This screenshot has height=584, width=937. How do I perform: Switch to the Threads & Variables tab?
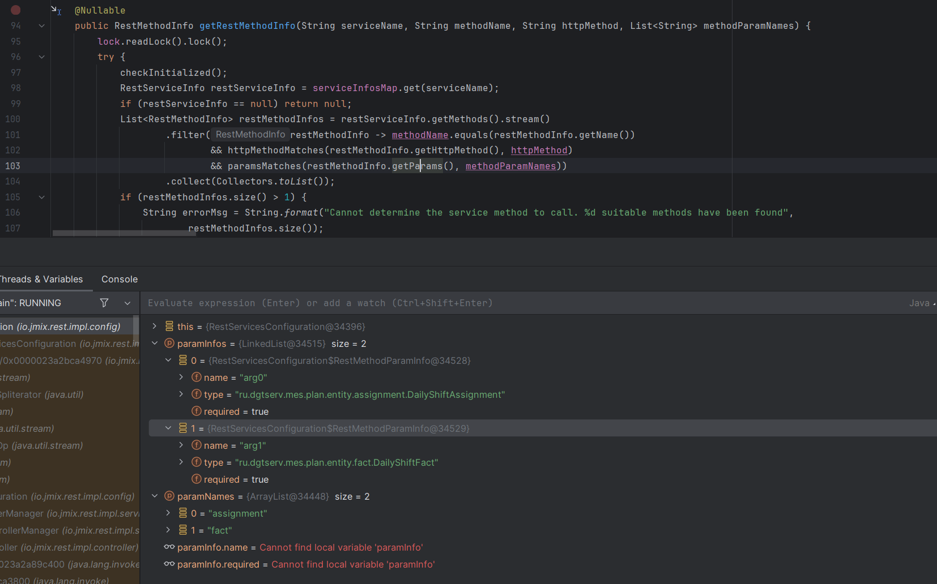pyautogui.click(x=41, y=279)
